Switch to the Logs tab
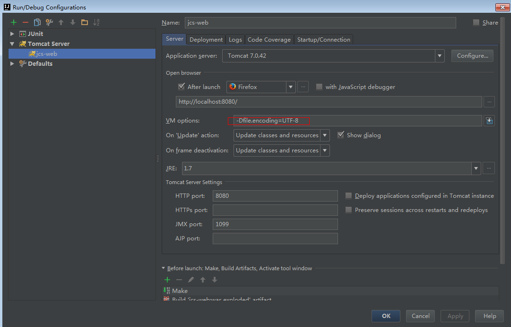Image resolution: width=511 pixels, height=327 pixels. (x=235, y=39)
